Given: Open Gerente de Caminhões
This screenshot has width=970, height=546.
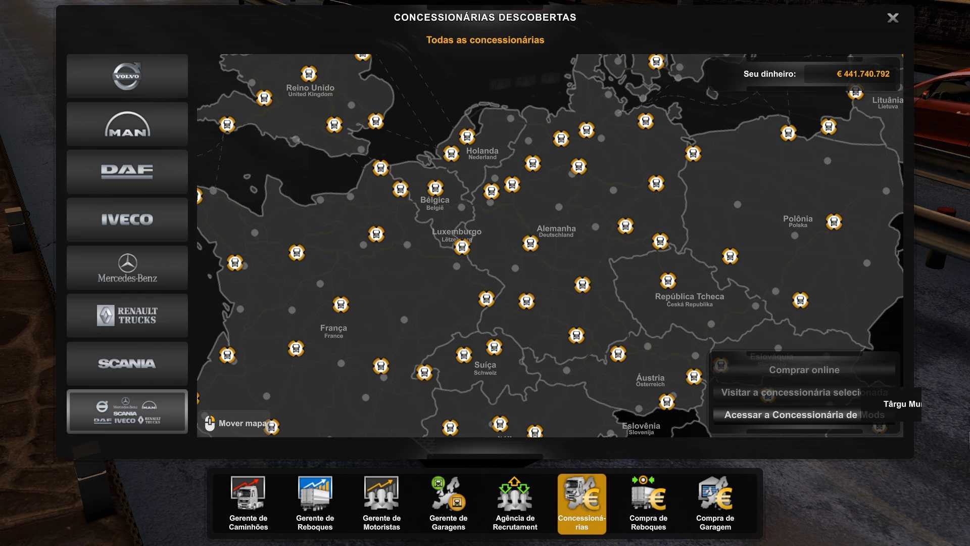Looking at the screenshot, I should point(248,504).
